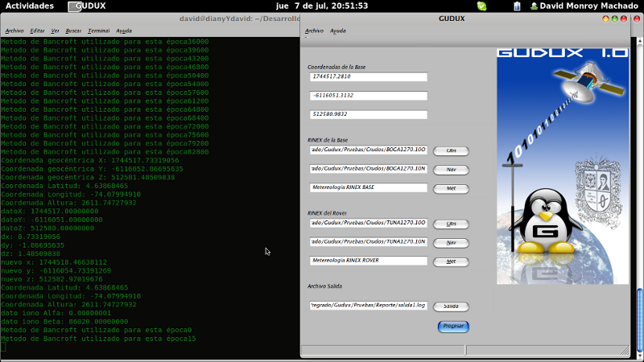Click terminal line ending 'época82800'
Screen dimensions: 644x362
tap(105, 152)
